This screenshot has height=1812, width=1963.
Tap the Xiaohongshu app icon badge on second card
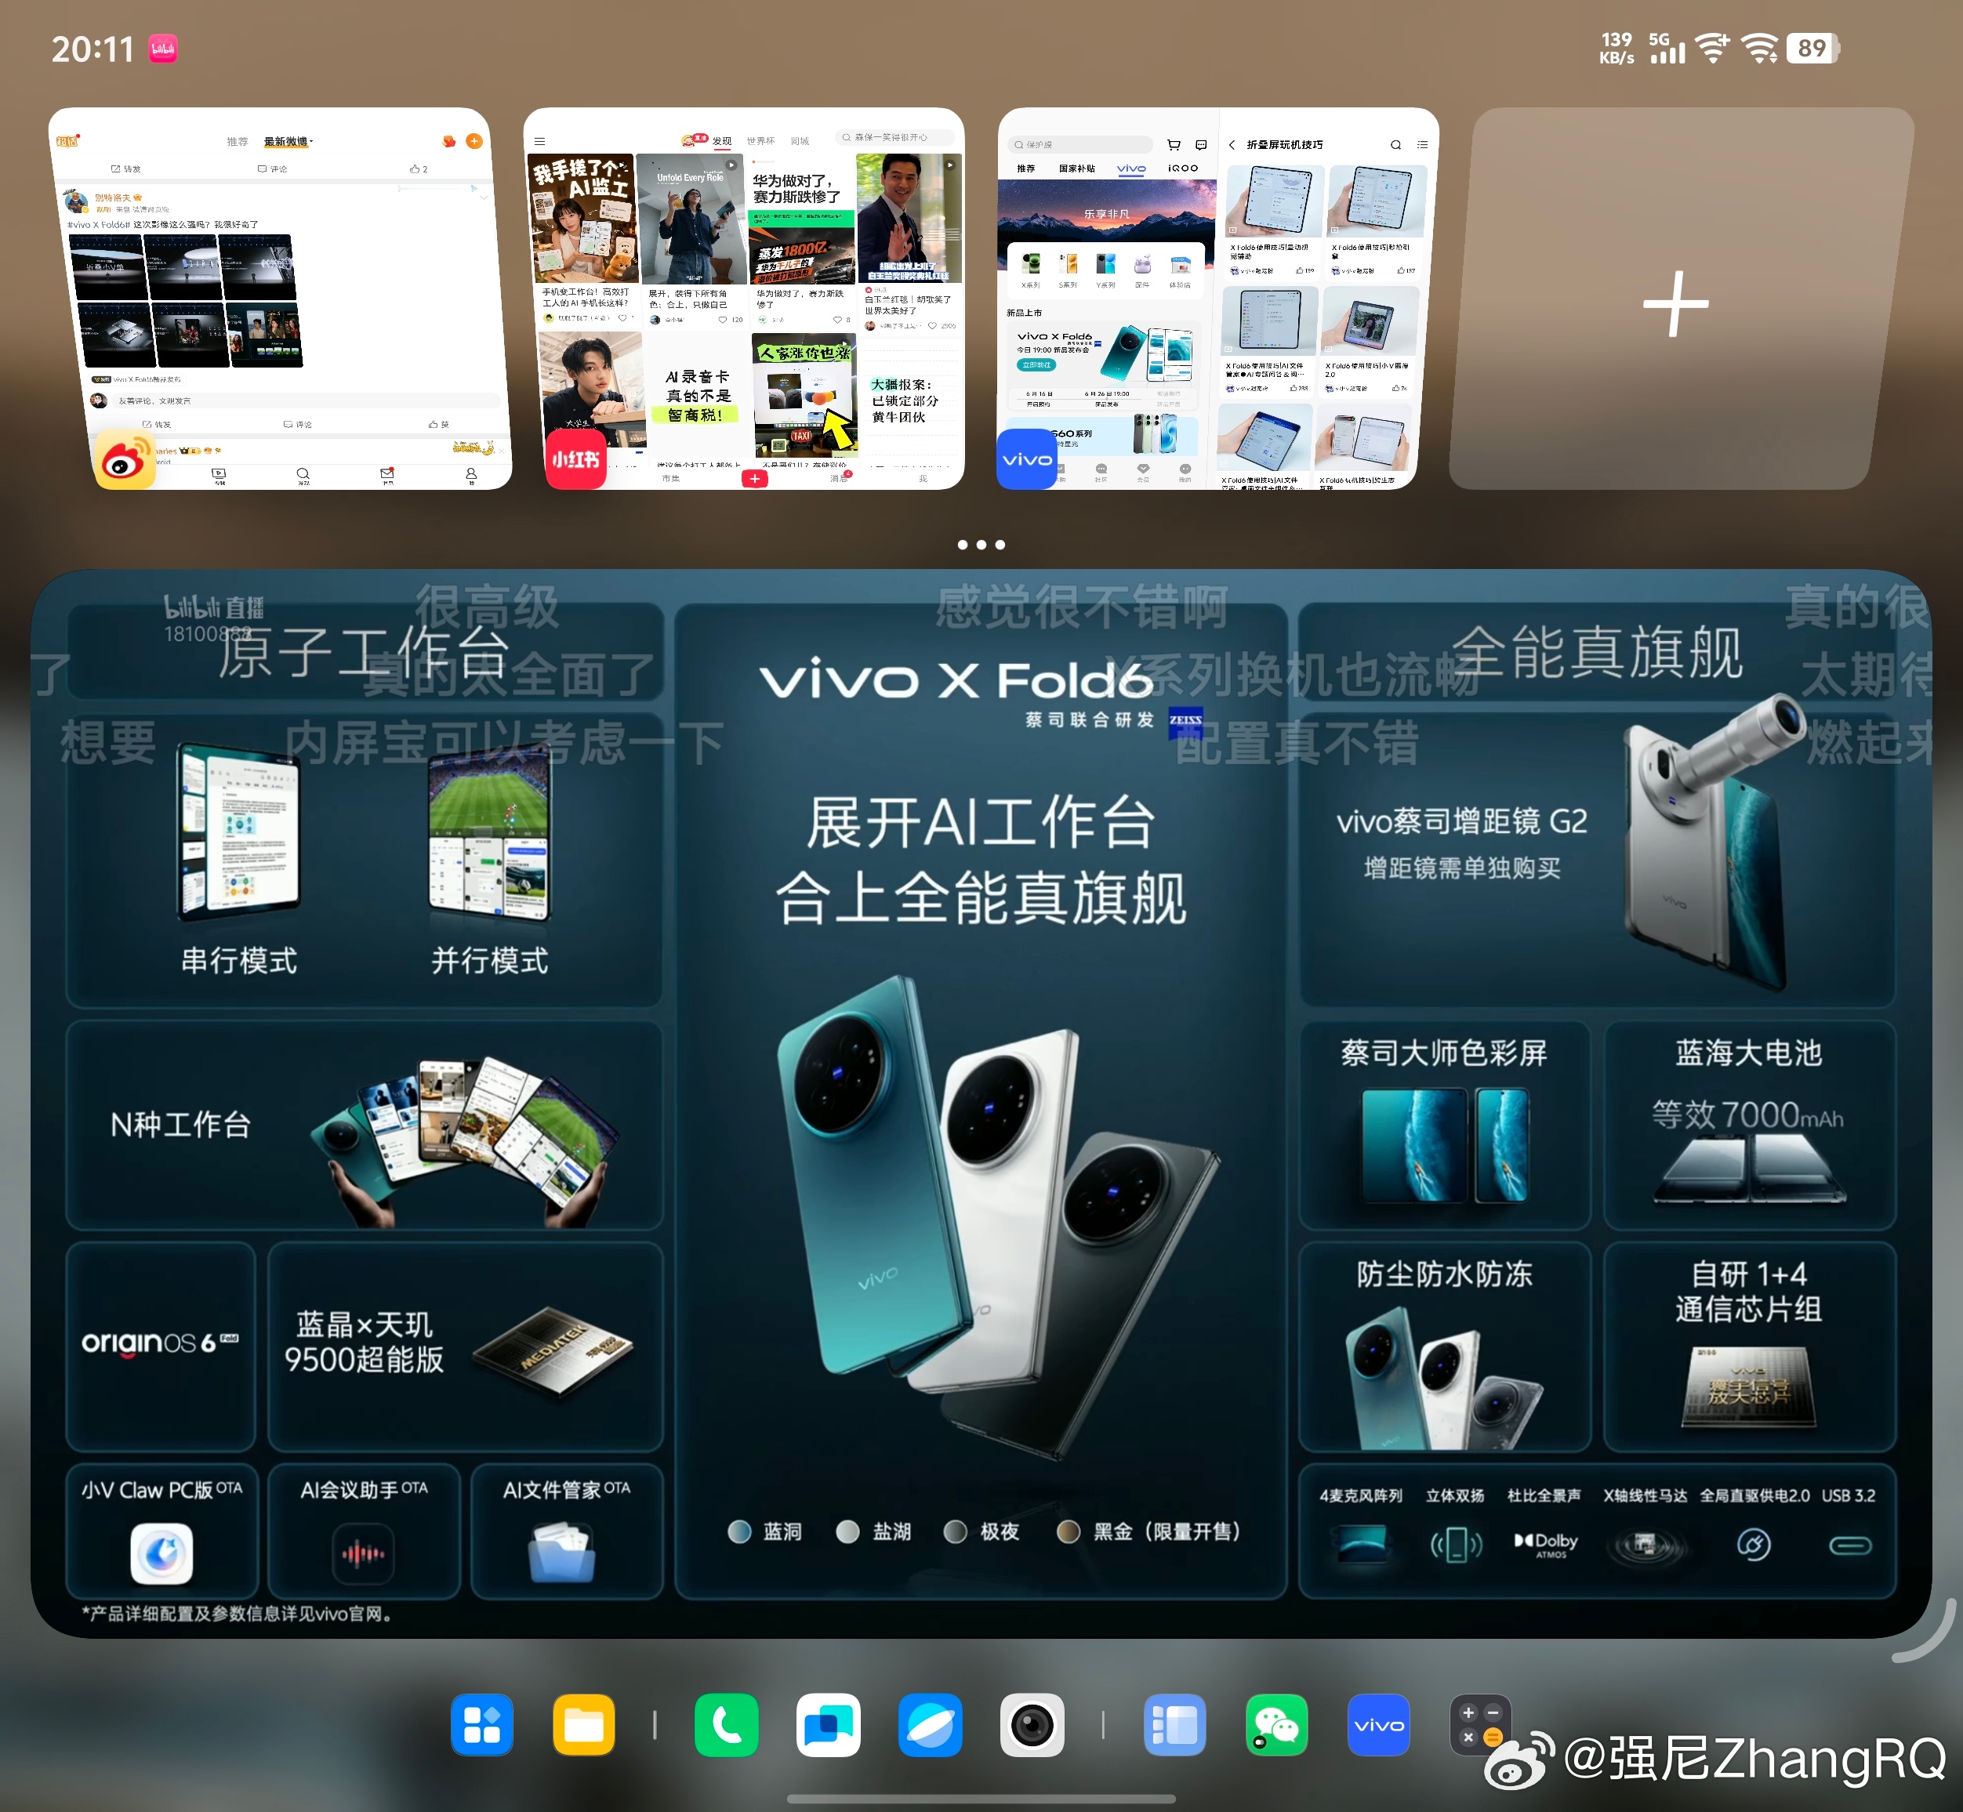click(x=575, y=459)
